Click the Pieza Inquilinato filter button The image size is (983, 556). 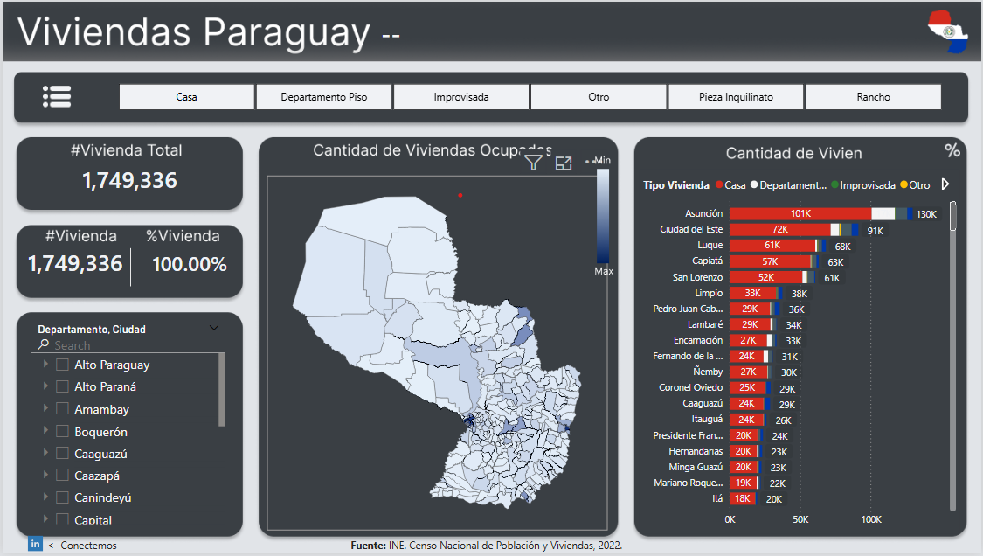736,96
